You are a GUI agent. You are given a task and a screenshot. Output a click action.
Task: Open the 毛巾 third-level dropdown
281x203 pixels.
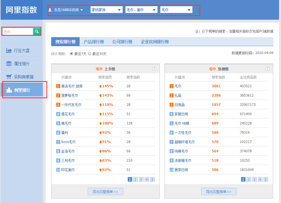tap(176, 10)
